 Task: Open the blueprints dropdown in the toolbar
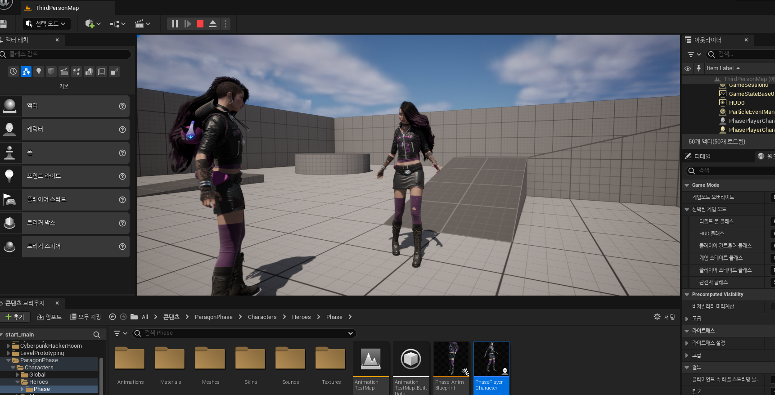pos(118,24)
